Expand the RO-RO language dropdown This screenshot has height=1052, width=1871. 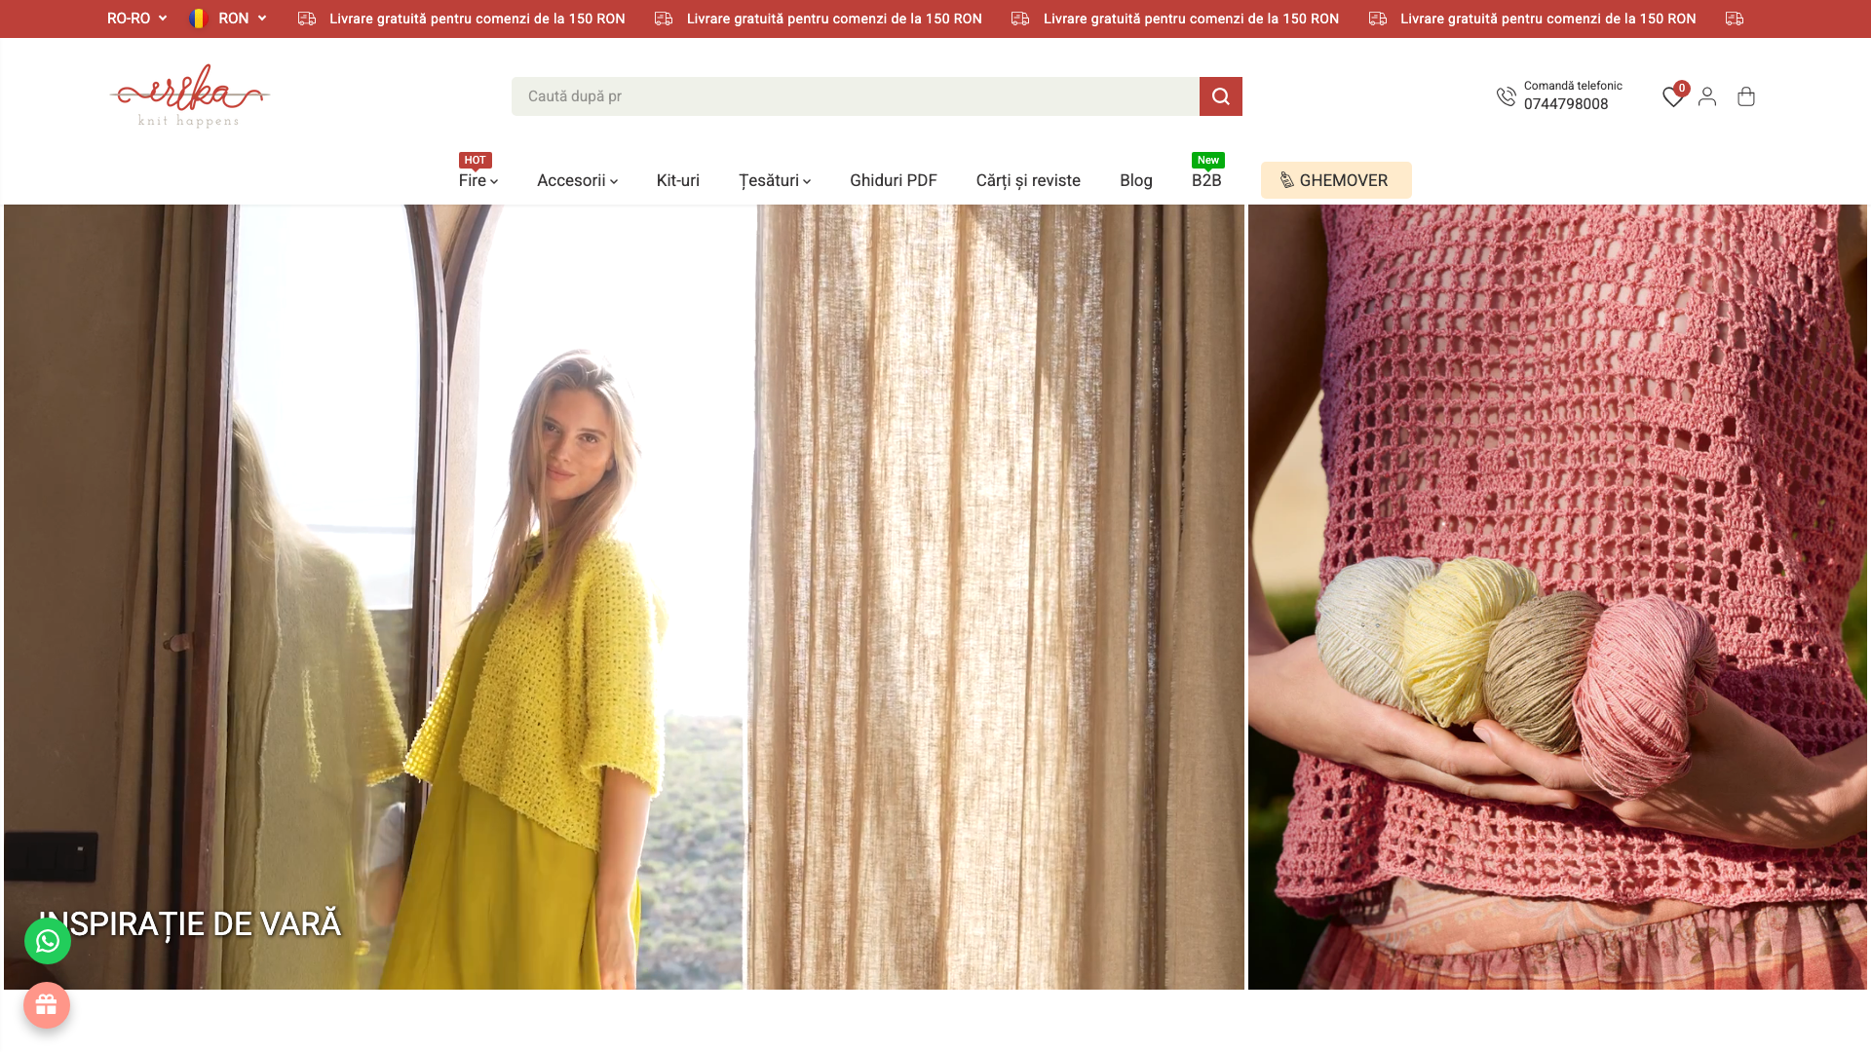pyautogui.click(x=136, y=19)
